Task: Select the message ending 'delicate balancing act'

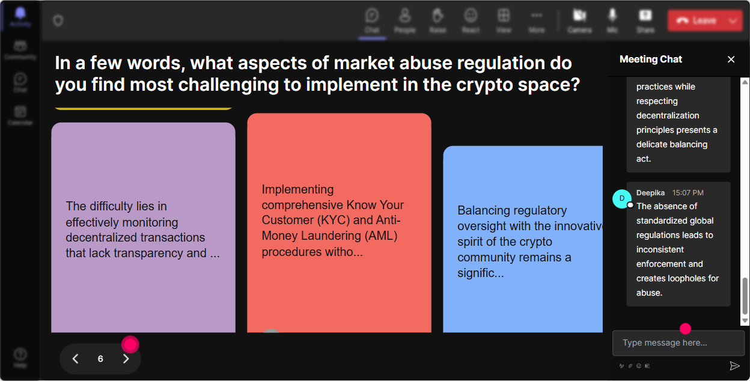Action: pos(678,125)
